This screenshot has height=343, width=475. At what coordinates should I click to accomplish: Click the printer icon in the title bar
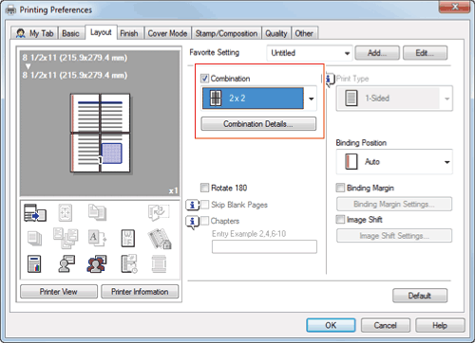pos(11,10)
